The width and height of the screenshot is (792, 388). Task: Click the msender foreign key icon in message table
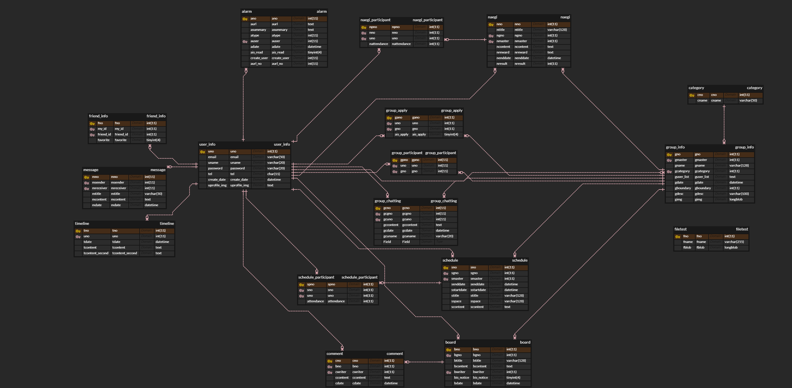coord(87,183)
